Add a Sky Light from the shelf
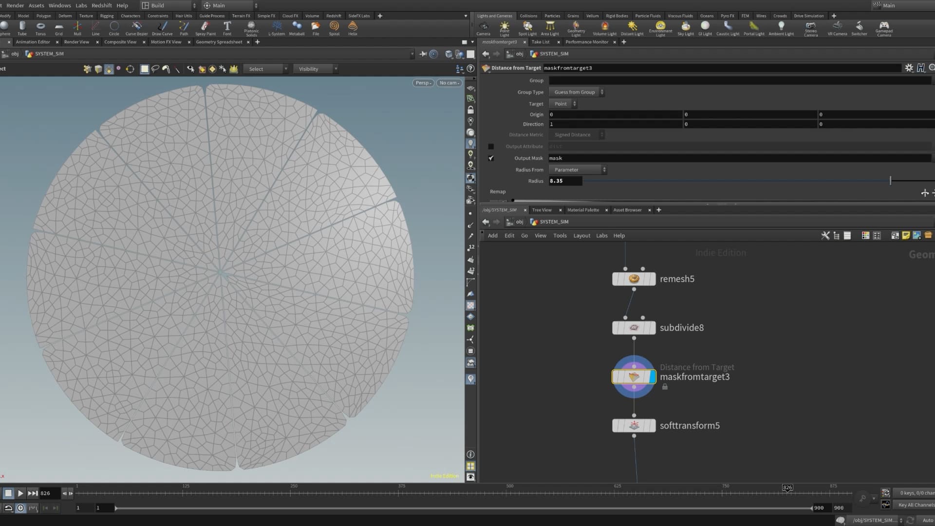 click(x=685, y=28)
